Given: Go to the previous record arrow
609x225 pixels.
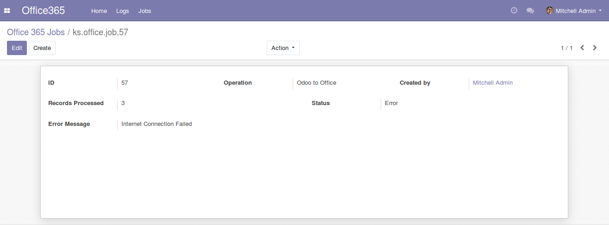Looking at the screenshot, I should click(x=582, y=48).
